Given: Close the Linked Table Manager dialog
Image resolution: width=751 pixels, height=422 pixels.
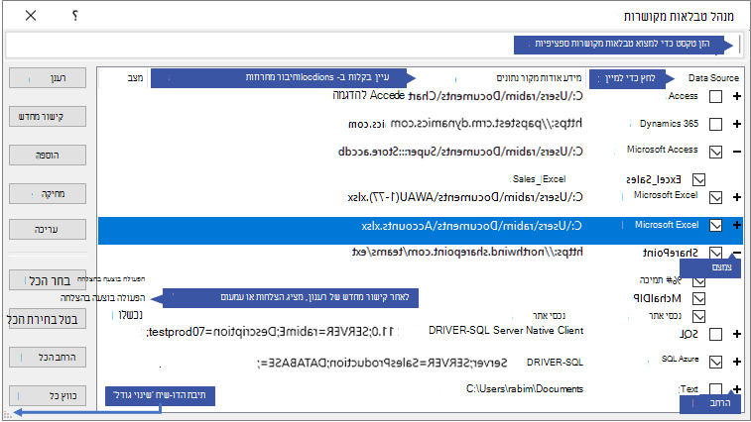Looking at the screenshot, I should click(31, 16).
